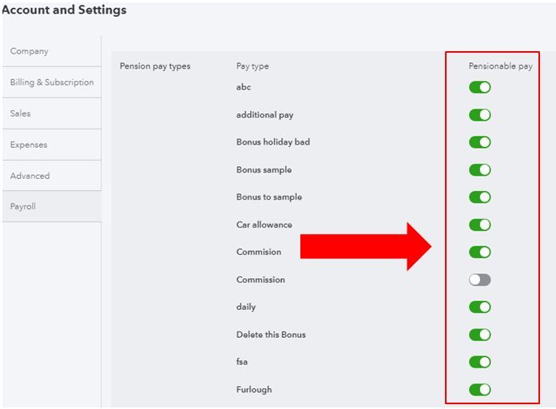Switch off the Bonus sample toggle

pos(480,170)
